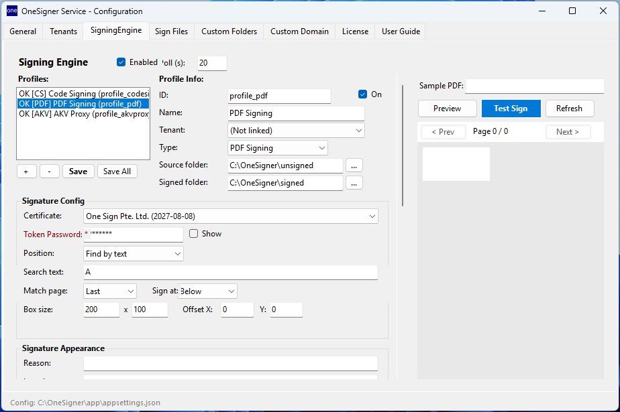Image resolution: width=620 pixels, height=412 pixels.
Task: Click the Name field with PDF Signing
Action: [x=296, y=114]
